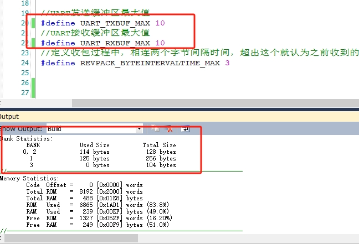Click the #define keyword on line 24

pyautogui.click(x=58, y=63)
